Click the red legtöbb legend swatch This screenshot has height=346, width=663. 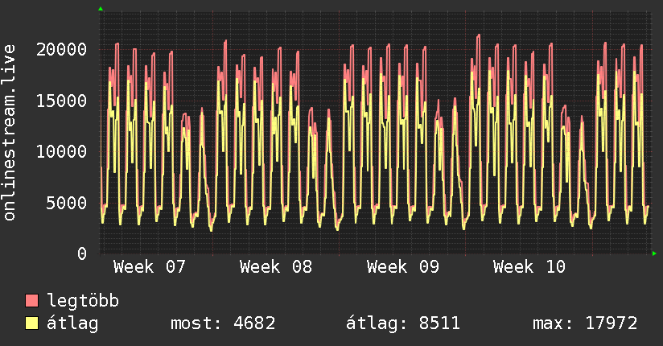[32, 301]
